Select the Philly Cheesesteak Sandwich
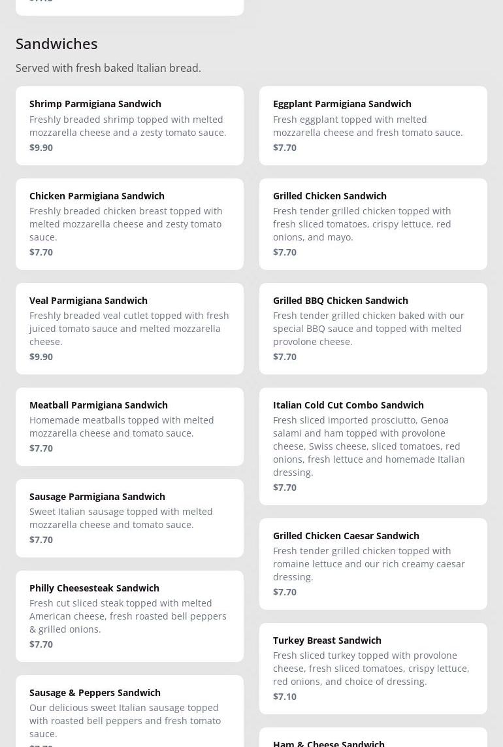This screenshot has height=747, width=503. 129,616
